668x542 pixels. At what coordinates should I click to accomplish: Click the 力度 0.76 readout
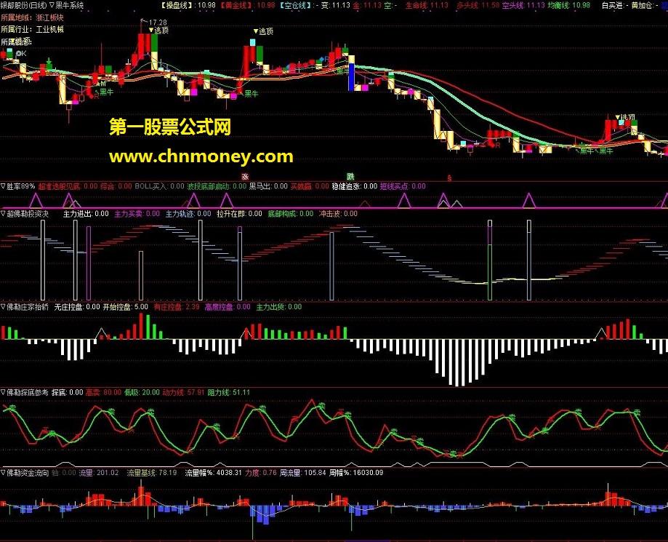tap(261, 473)
